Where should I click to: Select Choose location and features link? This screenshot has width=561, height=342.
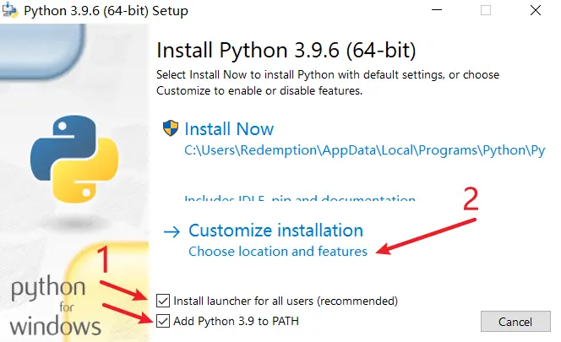(278, 252)
